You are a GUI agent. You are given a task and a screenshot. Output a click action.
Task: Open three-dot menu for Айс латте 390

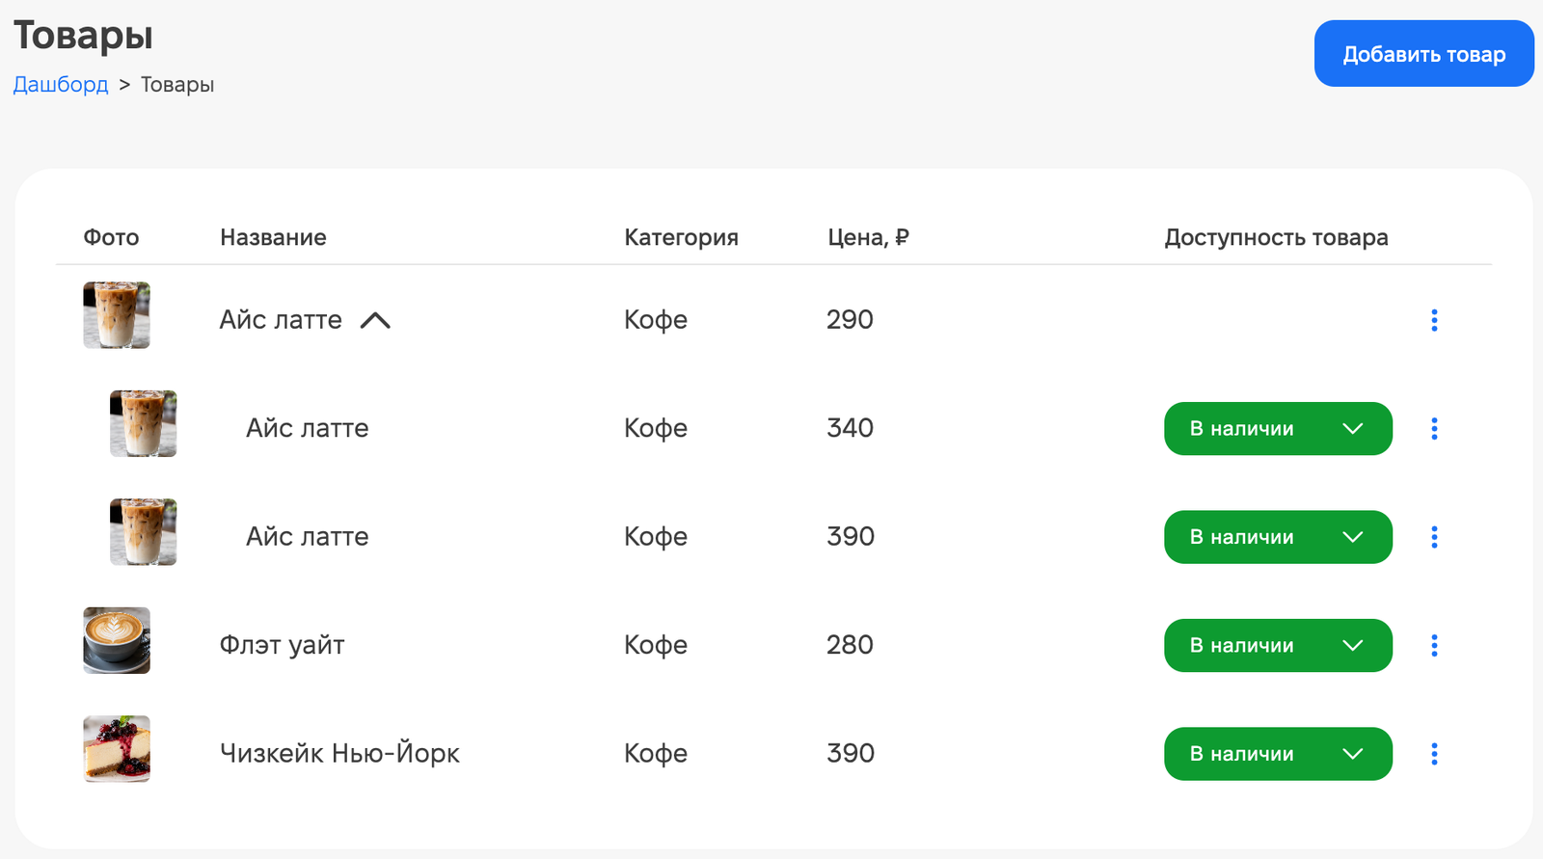1434,537
